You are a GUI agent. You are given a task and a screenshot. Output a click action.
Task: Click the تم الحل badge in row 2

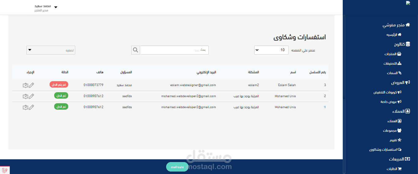click(x=61, y=96)
